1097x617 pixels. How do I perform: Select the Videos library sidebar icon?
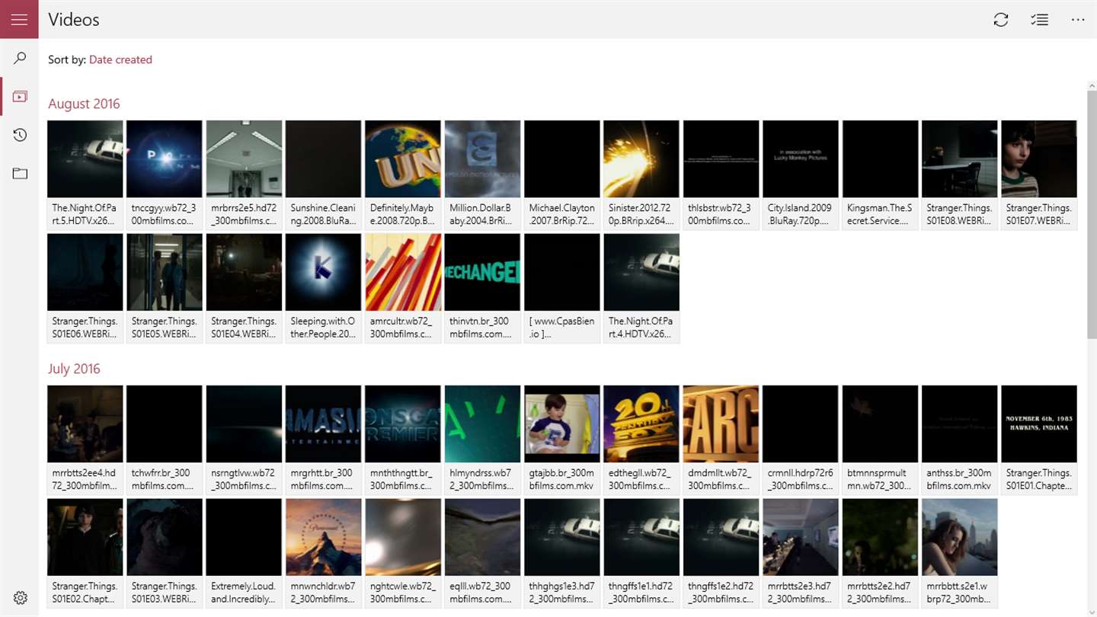pyautogui.click(x=20, y=97)
